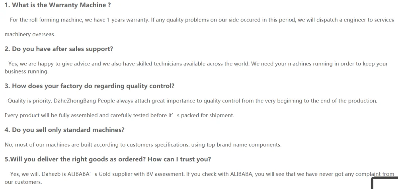Click the 'business running.' text line
398x189 pixels.
point(26,72)
